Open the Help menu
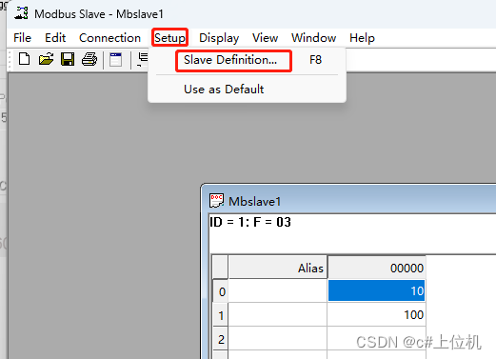The height and width of the screenshot is (359, 496). (362, 38)
